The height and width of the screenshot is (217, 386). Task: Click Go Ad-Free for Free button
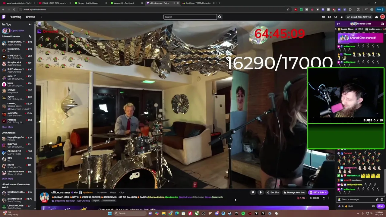coord(359,17)
